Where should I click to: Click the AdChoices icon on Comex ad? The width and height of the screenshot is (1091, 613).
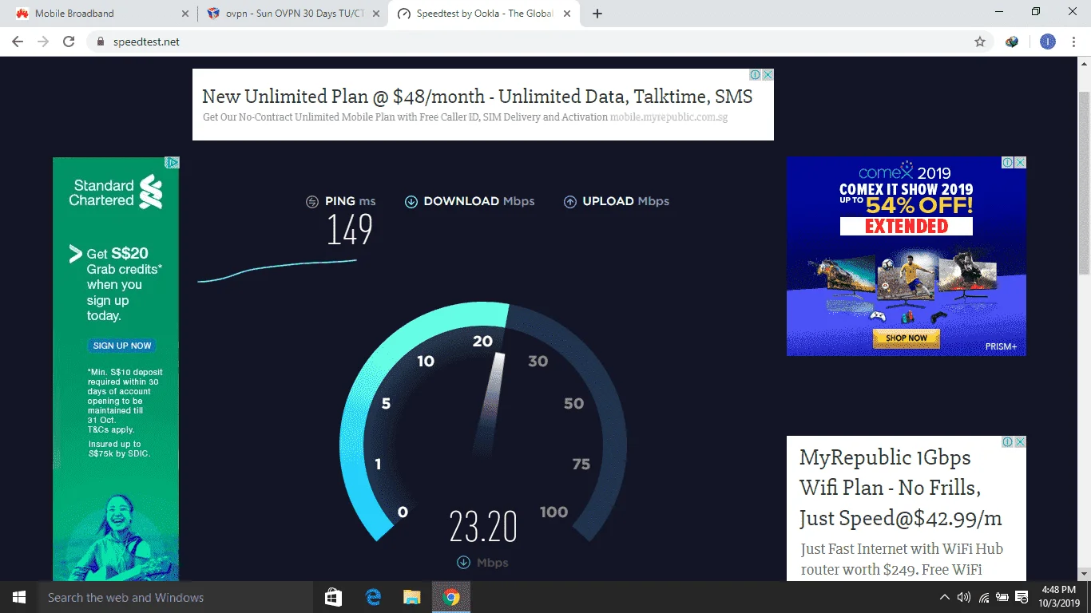coord(1008,163)
